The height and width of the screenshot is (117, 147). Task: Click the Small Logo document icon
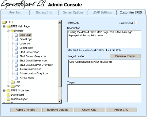(16, 39)
